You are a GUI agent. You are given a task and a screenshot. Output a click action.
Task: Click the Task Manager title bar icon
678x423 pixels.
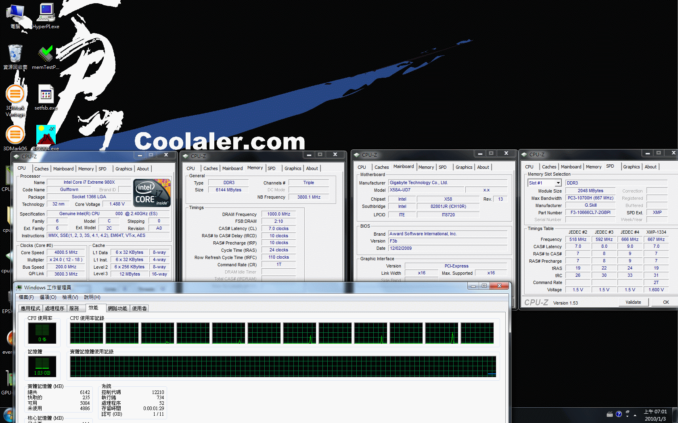19,287
